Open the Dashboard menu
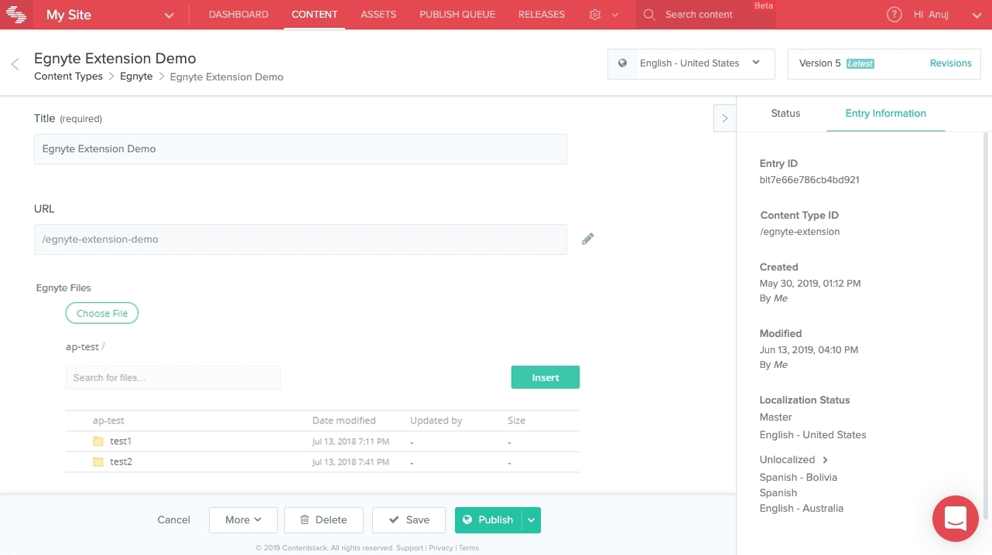This screenshot has width=992, height=555. (239, 15)
